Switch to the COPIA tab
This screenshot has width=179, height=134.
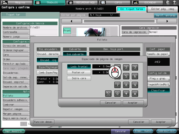pos(115,3)
